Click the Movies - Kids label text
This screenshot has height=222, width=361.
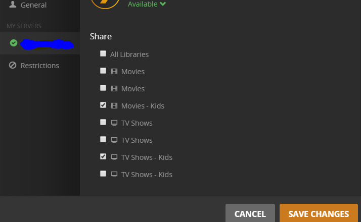coord(143,106)
